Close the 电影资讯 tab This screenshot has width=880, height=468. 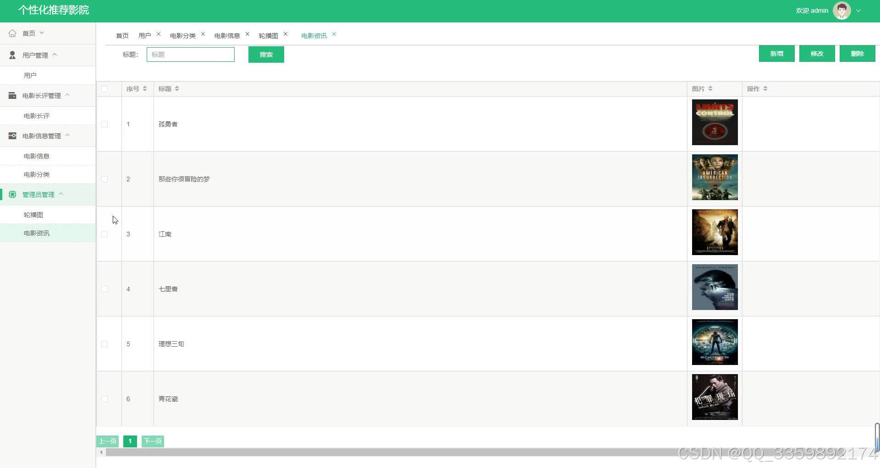click(x=334, y=34)
